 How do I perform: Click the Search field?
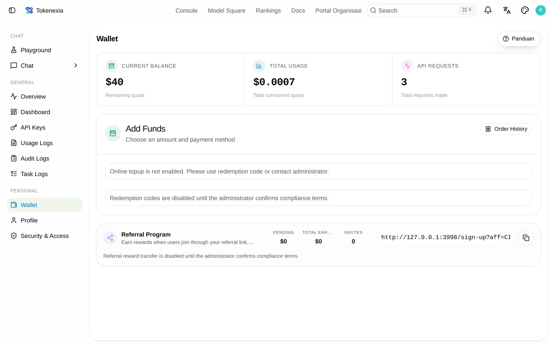(422, 10)
